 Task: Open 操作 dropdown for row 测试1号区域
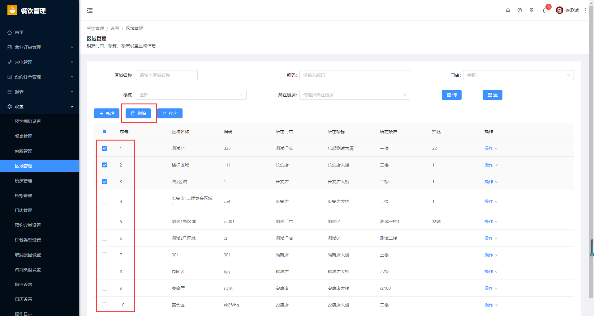[491, 221]
